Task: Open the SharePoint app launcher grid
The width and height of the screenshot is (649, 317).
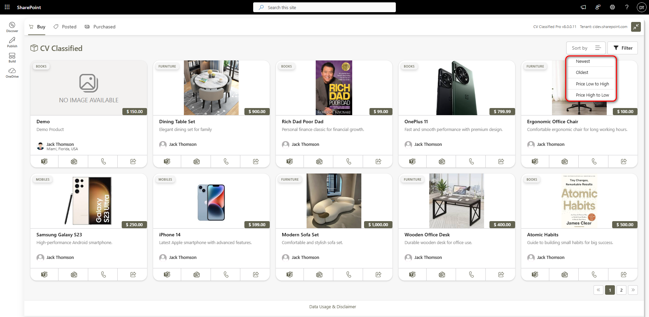Action: [x=7, y=7]
